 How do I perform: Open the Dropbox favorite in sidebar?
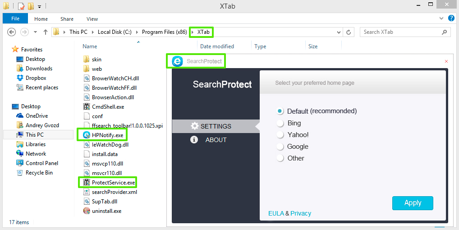[36, 78]
